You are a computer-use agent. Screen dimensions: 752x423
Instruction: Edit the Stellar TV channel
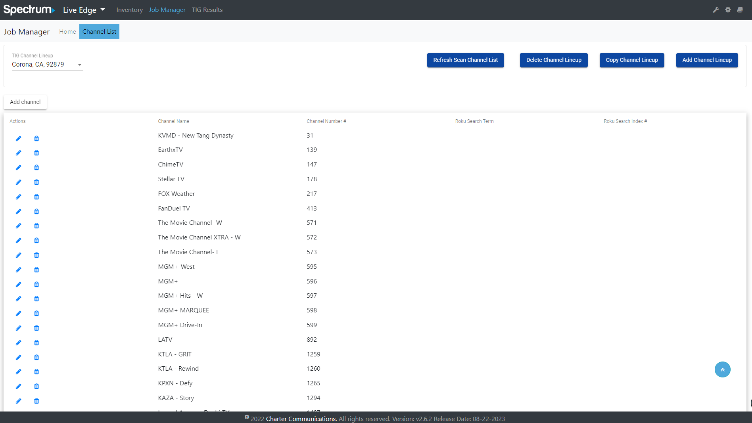click(x=19, y=182)
